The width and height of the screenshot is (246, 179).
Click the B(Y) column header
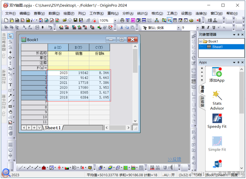pos(79,47)
